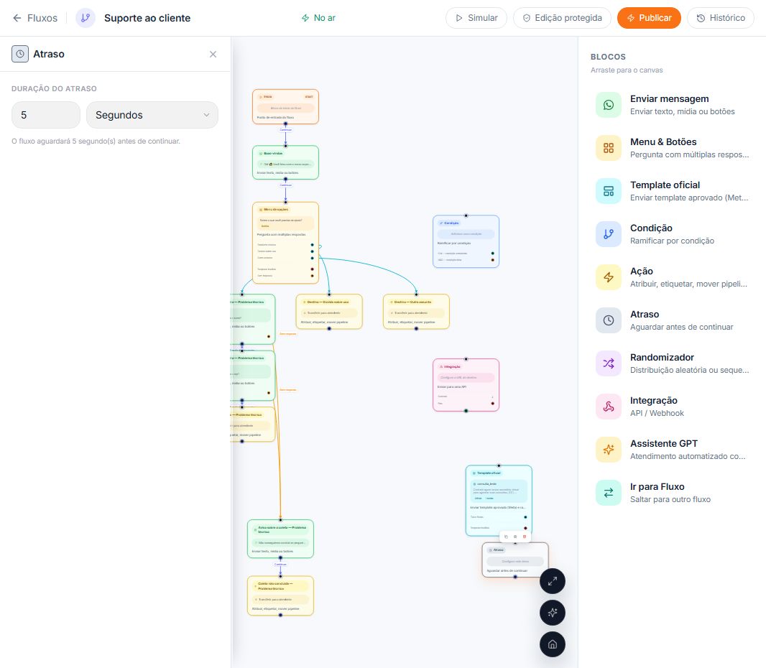Open the Segundos time unit dropdown
The height and width of the screenshot is (668, 766).
coord(152,115)
